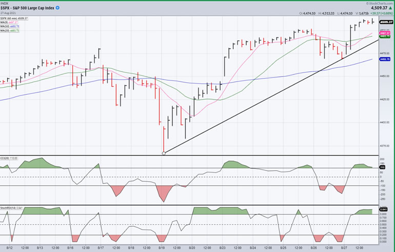
Task: Click the blue plus icon beside the $SPX title
Action: point(57,8)
